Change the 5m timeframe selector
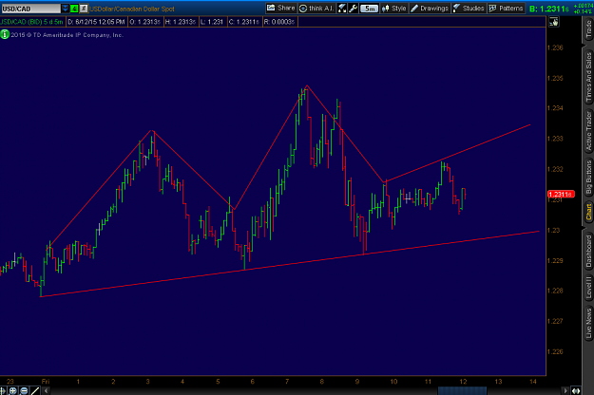The width and height of the screenshot is (594, 395). (370, 9)
